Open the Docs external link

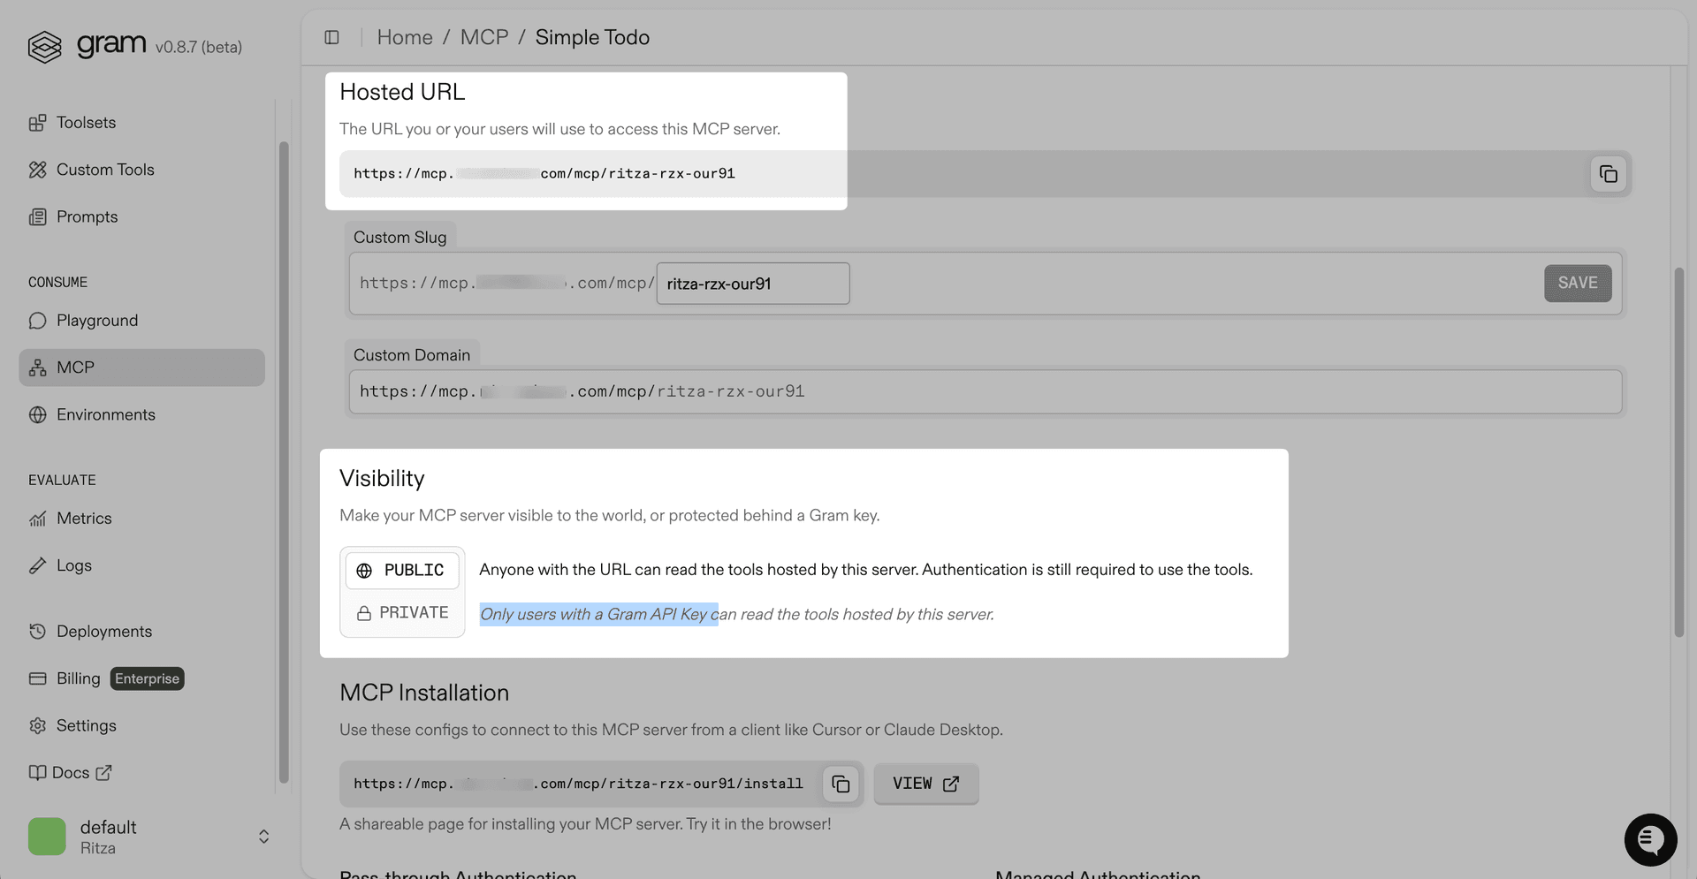click(x=71, y=772)
